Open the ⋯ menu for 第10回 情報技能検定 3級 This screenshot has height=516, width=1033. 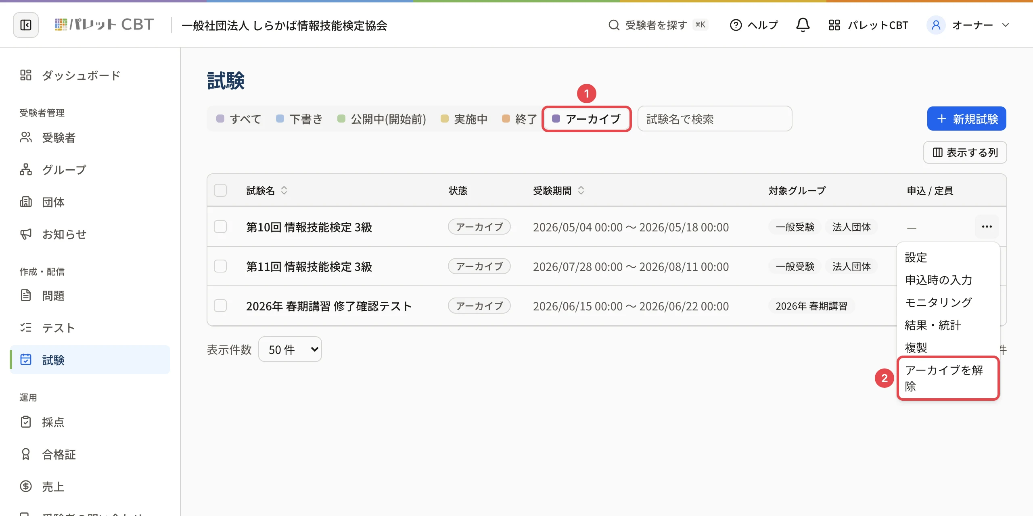(x=987, y=227)
